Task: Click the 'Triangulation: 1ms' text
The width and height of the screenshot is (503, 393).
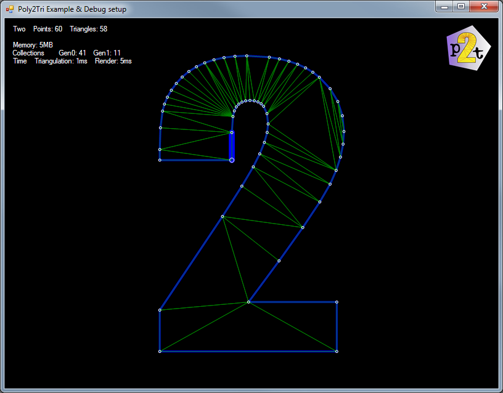Action: [x=61, y=61]
